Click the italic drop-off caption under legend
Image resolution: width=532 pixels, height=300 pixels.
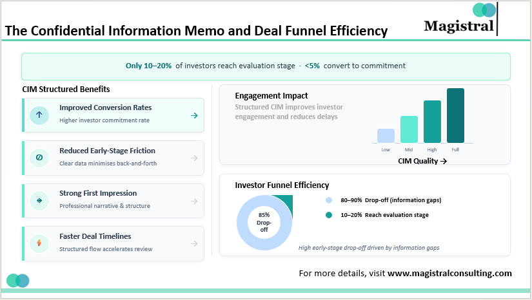click(369, 248)
